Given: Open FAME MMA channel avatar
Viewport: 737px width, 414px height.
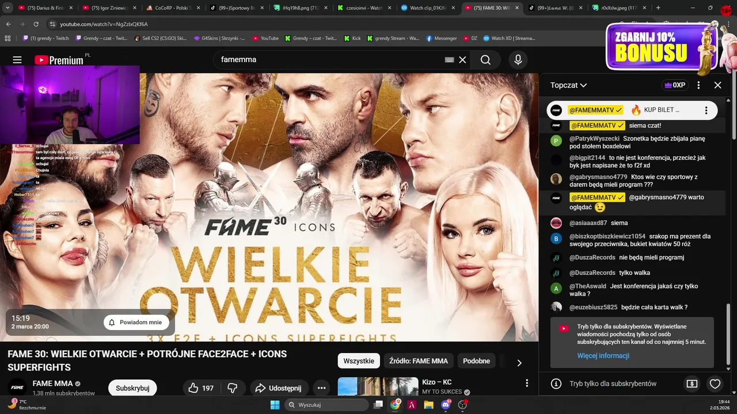Looking at the screenshot, I should (x=16, y=388).
